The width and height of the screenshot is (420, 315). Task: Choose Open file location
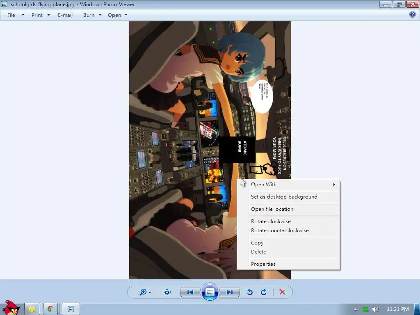coord(288,209)
